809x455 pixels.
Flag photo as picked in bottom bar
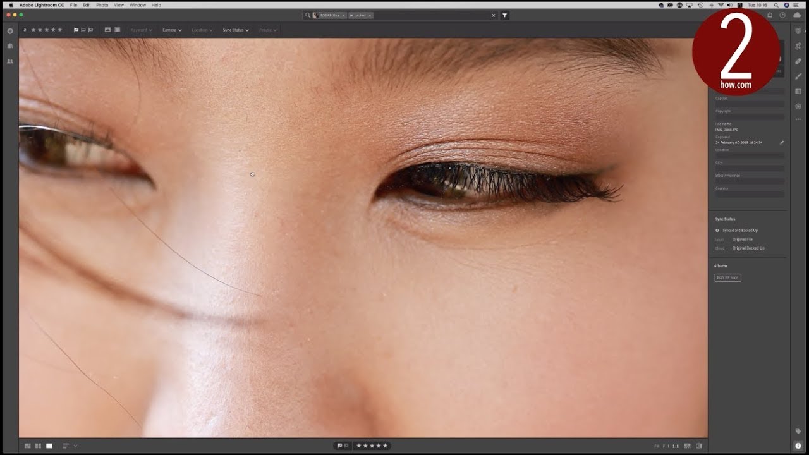[x=339, y=446]
